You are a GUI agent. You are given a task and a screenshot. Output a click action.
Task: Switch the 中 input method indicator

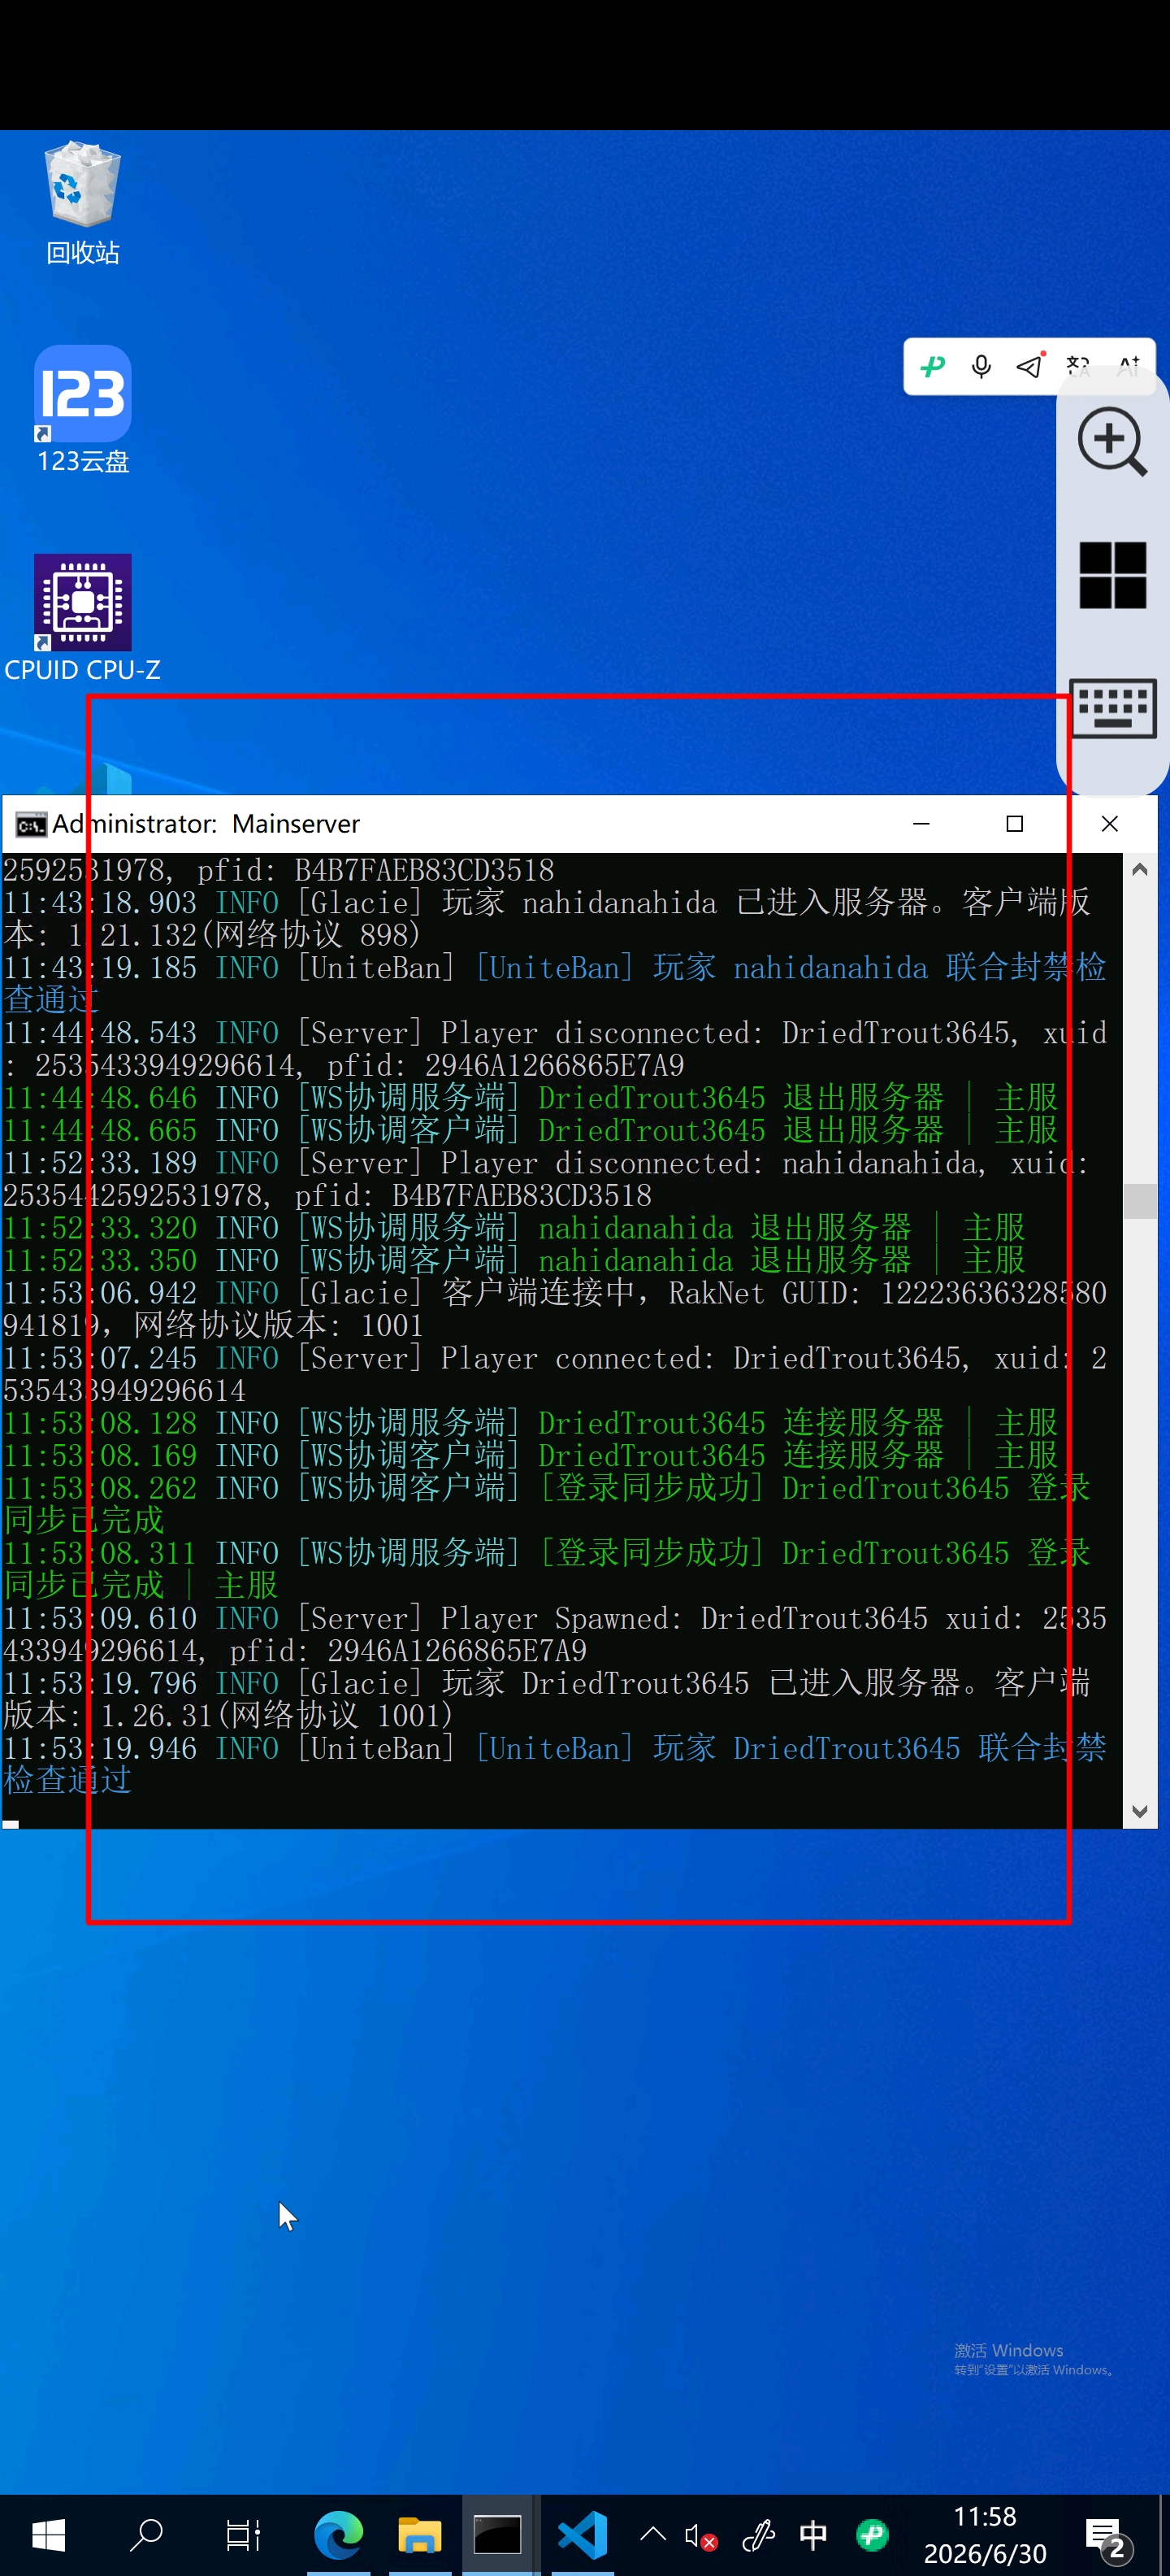pyautogui.click(x=813, y=2535)
